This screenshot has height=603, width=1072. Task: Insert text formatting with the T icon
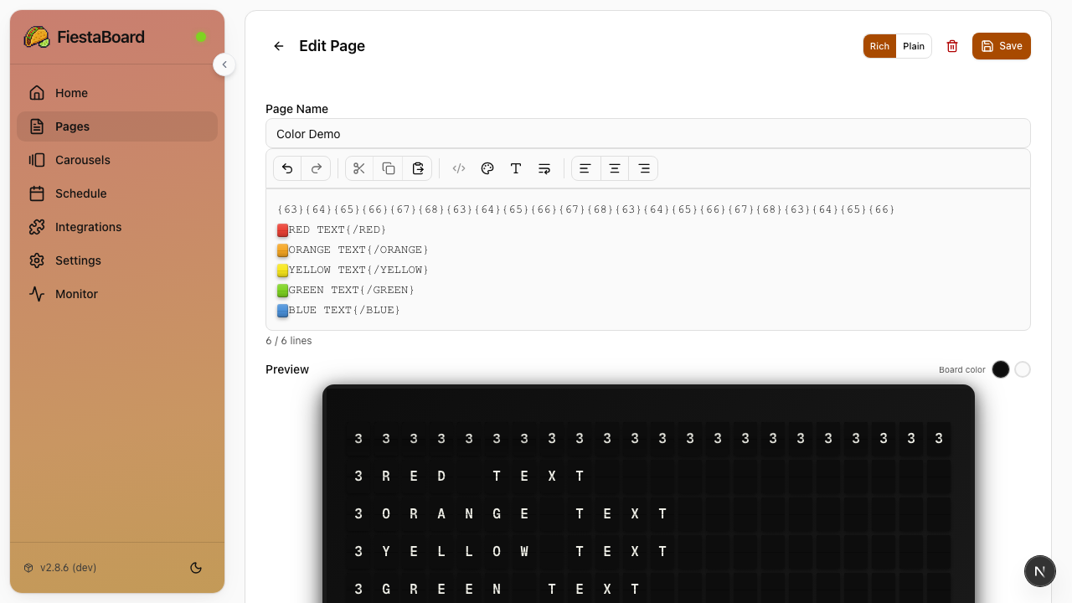tap(516, 168)
